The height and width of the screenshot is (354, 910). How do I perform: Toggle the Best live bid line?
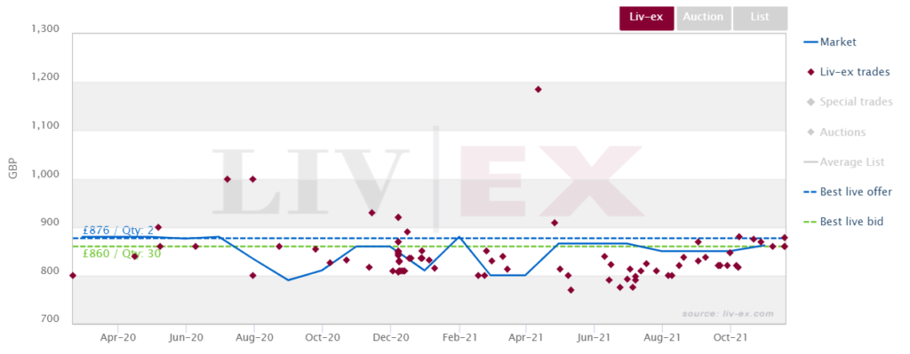(844, 222)
